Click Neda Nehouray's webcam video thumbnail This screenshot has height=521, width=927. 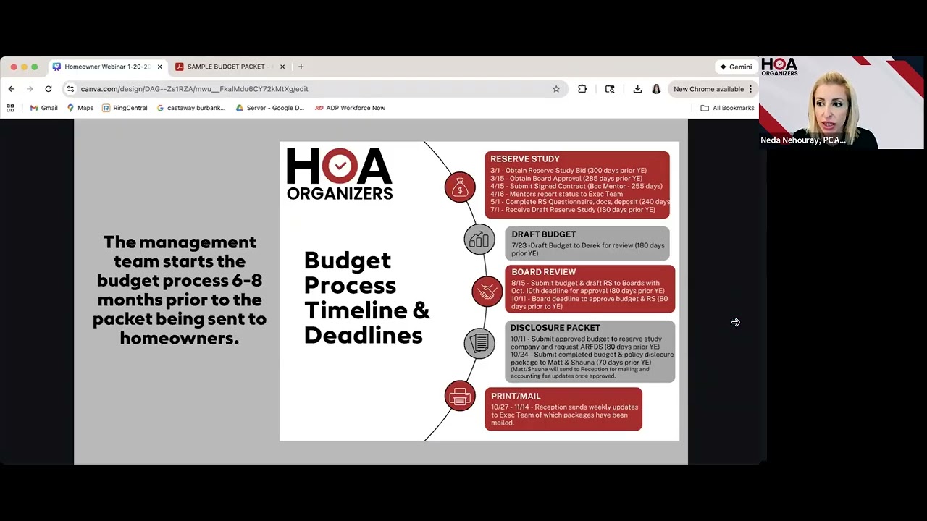[842, 103]
